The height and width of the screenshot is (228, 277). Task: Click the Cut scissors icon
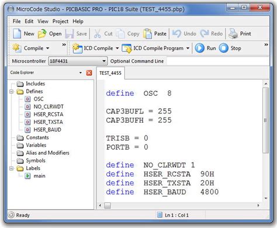pyautogui.click(x=97, y=33)
